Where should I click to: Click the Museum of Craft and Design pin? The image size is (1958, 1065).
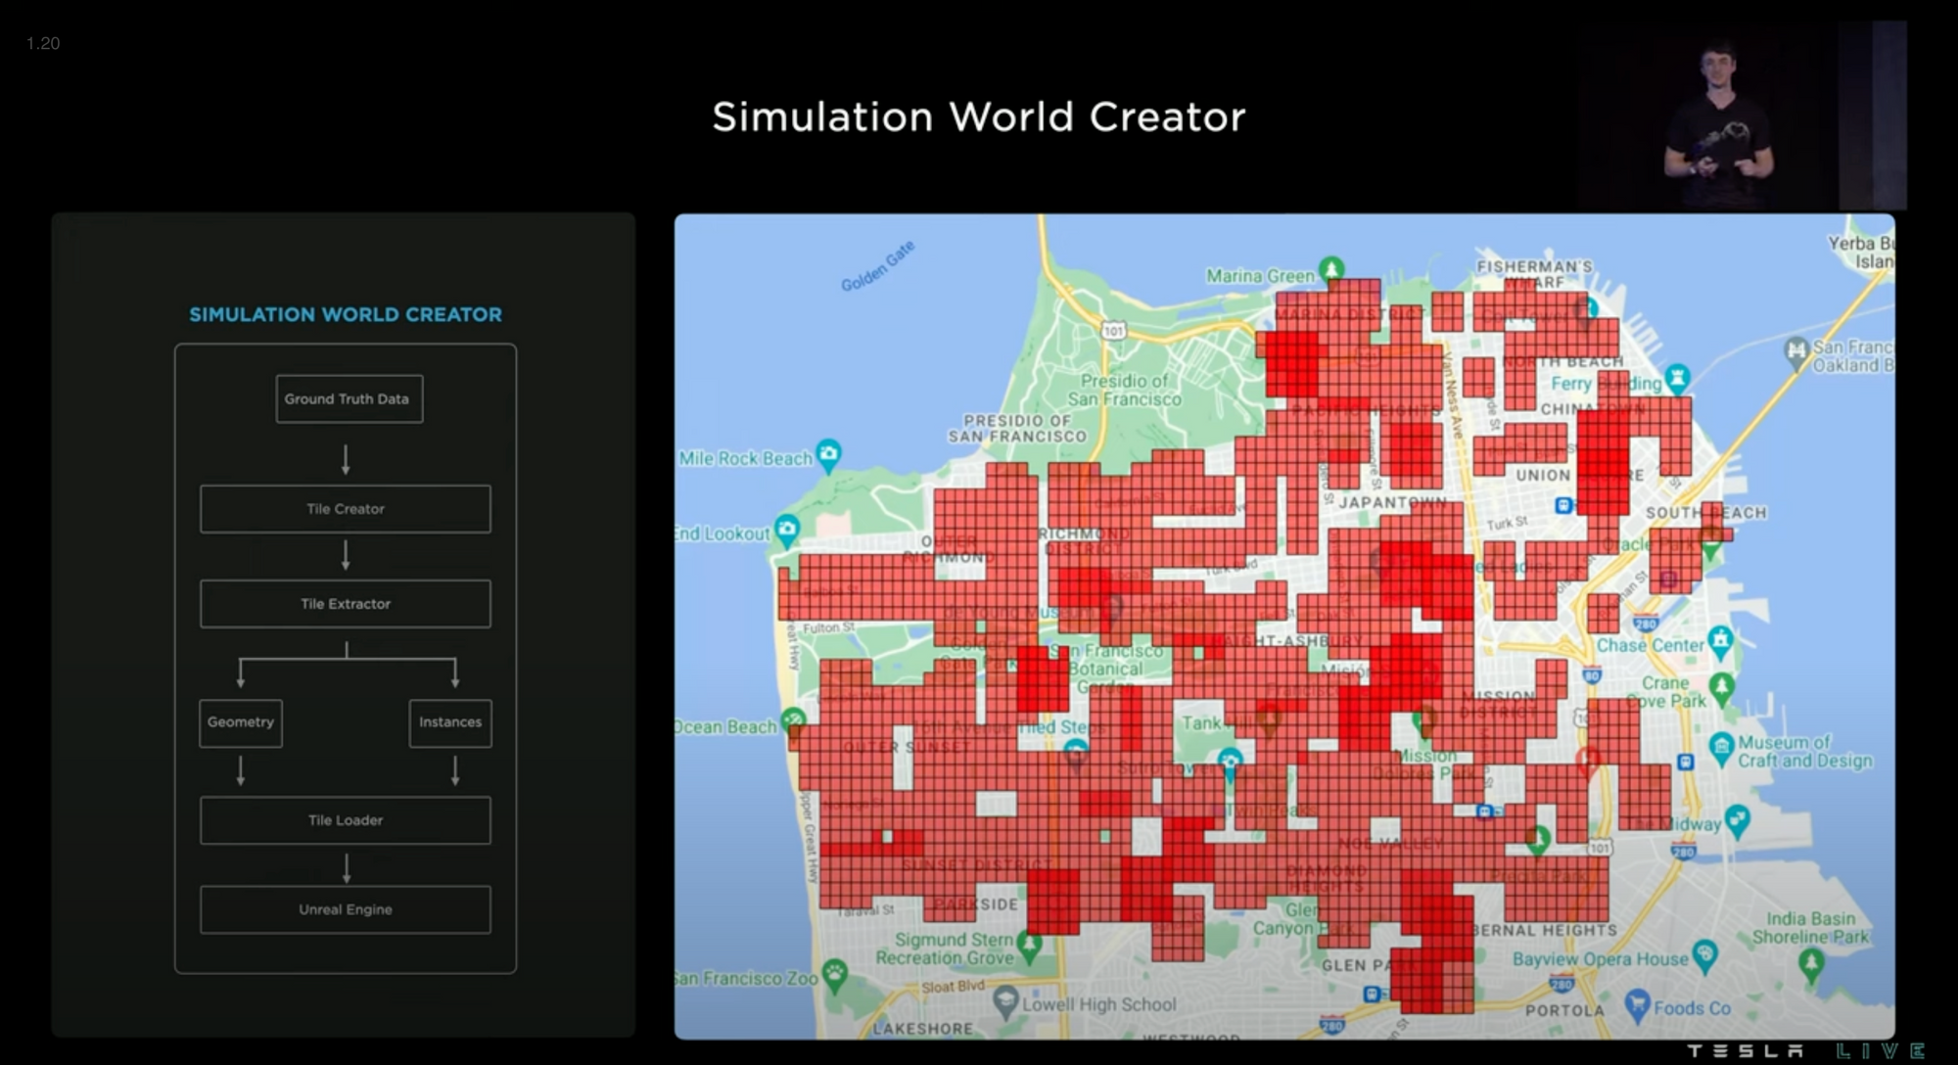(1721, 747)
